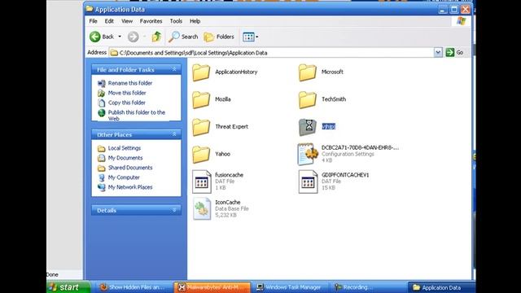Open the View menu
This screenshot has width=521, height=293.
coord(127,21)
